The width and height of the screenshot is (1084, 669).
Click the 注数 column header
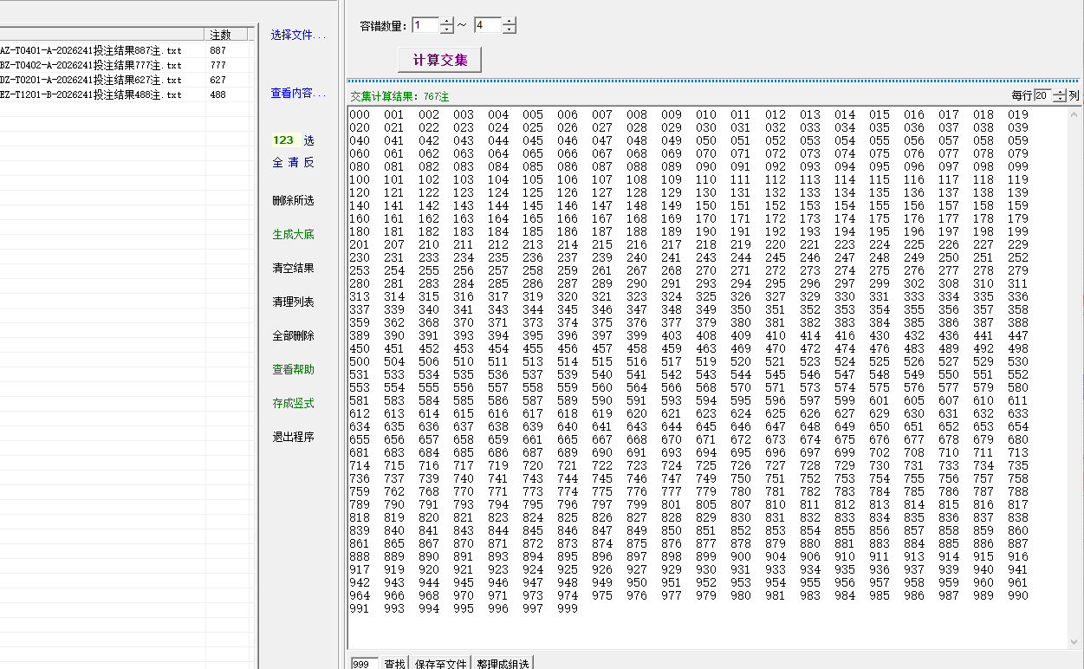coord(226,35)
